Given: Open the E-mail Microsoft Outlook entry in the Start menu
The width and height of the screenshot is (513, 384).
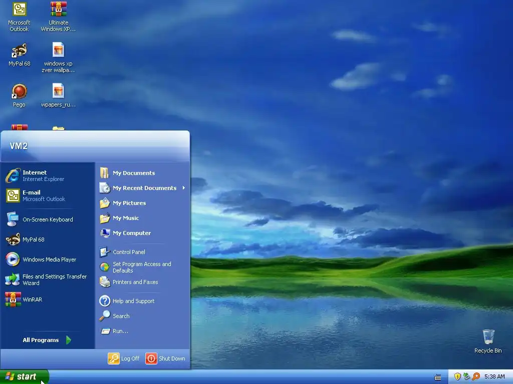Looking at the screenshot, I should click(48, 195).
